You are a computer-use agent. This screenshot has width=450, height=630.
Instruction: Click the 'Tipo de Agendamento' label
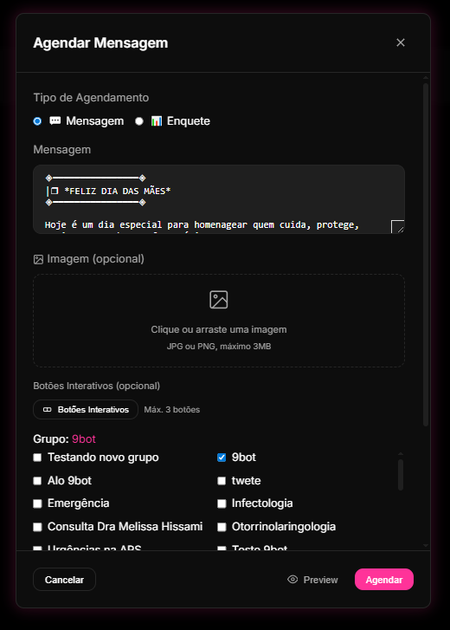click(91, 98)
